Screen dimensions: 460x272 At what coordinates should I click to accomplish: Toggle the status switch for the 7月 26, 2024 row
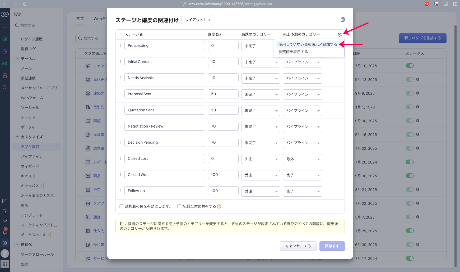point(410,162)
